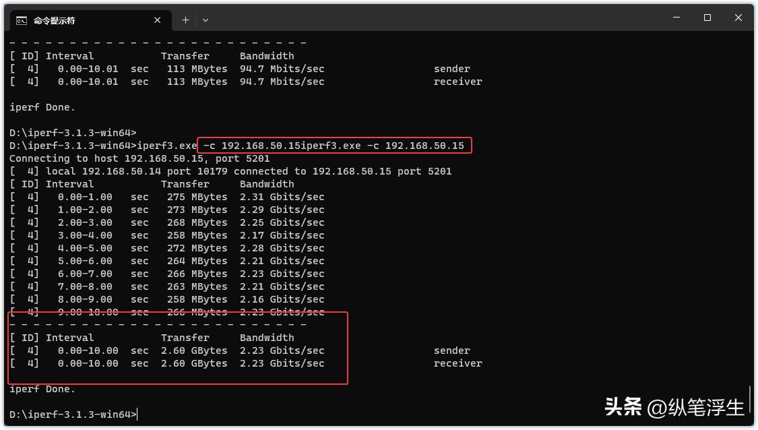This screenshot has width=758, height=430.
Task: Click the '2.23 Gbits/sec' receiver bandwidth summary
Action: tap(282, 363)
